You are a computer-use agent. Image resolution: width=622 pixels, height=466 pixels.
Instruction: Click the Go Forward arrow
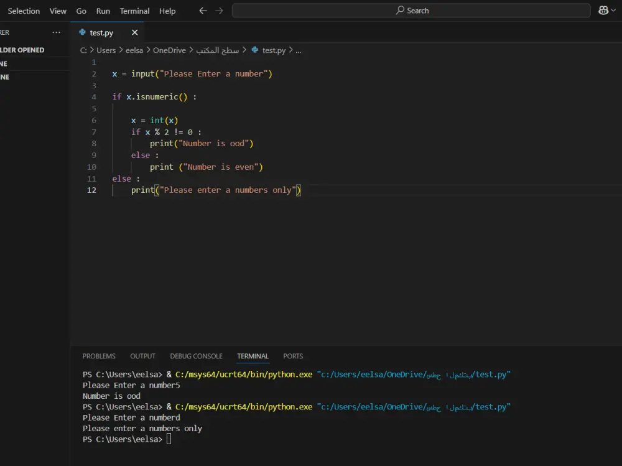[218, 11]
